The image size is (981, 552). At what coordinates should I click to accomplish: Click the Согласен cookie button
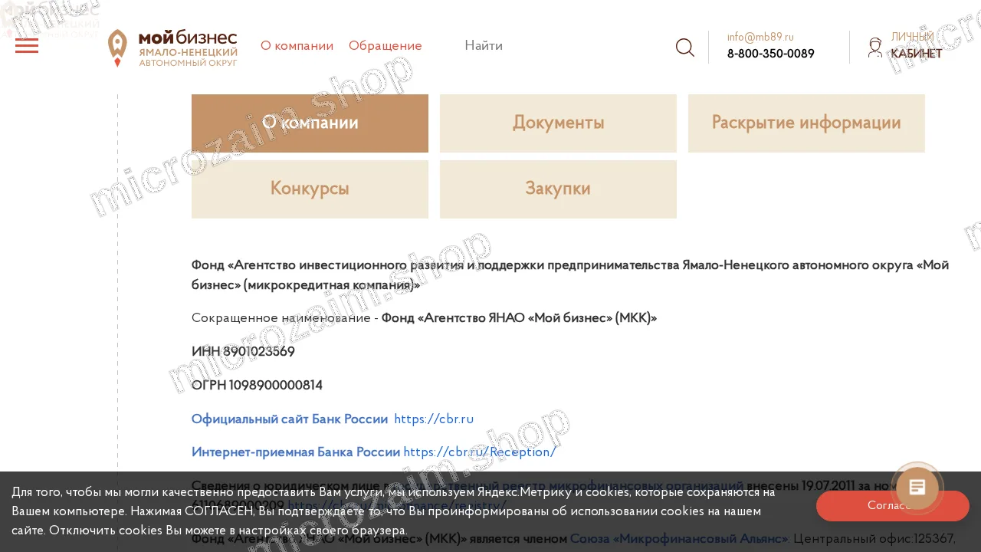(x=893, y=506)
